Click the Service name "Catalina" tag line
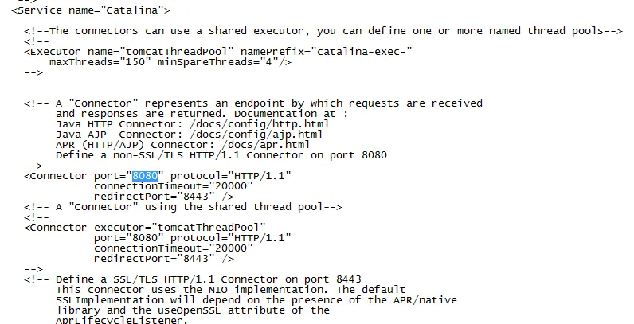The height and width of the screenshot is (324, 634). [x=91, y=10]
